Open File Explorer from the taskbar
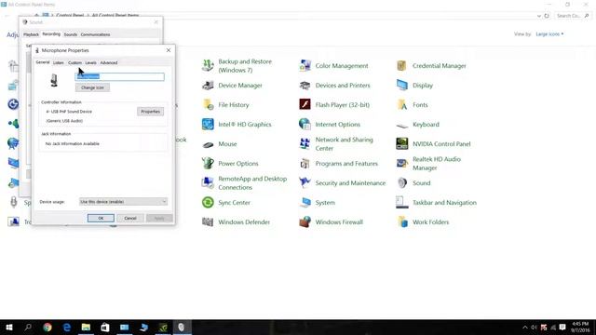The image size is (596, 335). pos(86,327)
